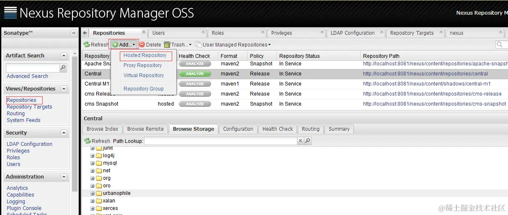Viewport: 508px width, 215px height.
Task: Open the Health Check tab for Central
Action: click(278, 129)
